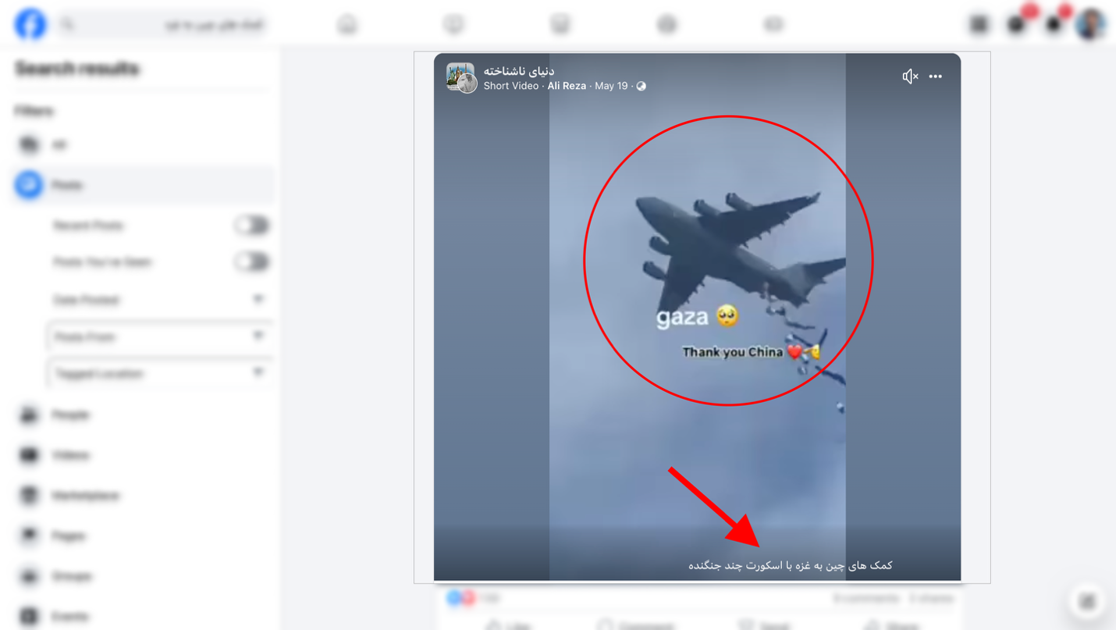Open the three-dot post options menu
This screenshot has width=1116, height=630.
[x=936, y=77]
